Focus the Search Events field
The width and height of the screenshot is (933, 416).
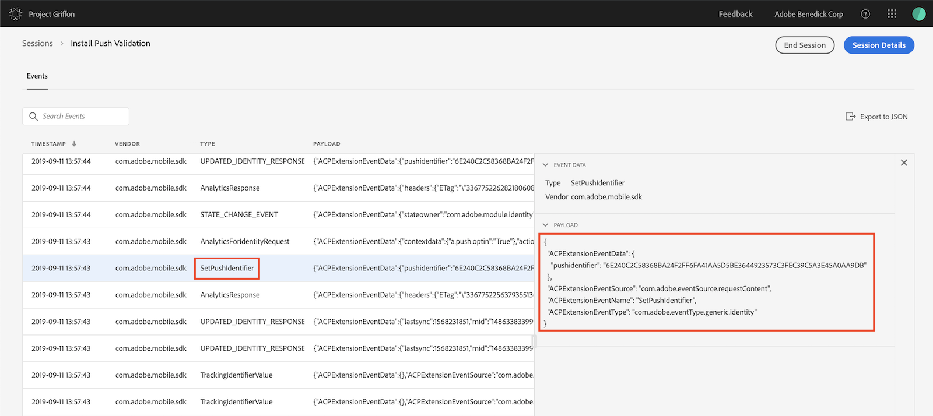(x=76, y=117)
